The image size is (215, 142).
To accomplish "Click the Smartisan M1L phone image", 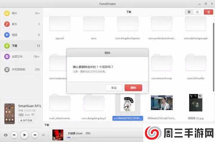I will pos(9,114).
